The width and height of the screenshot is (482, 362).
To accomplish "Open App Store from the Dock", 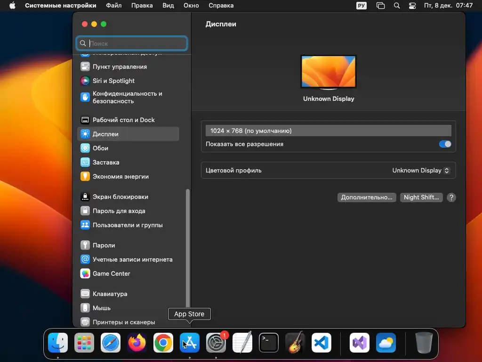I will 190,343.
